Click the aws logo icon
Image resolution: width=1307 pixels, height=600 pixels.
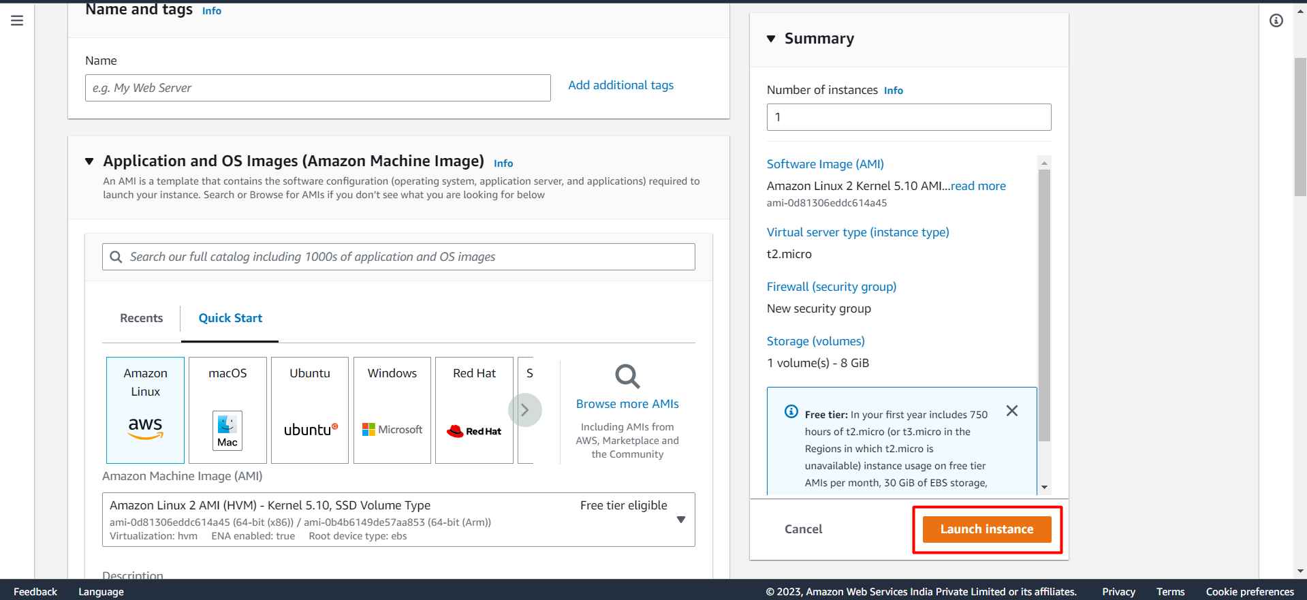(x=145, y=428)
